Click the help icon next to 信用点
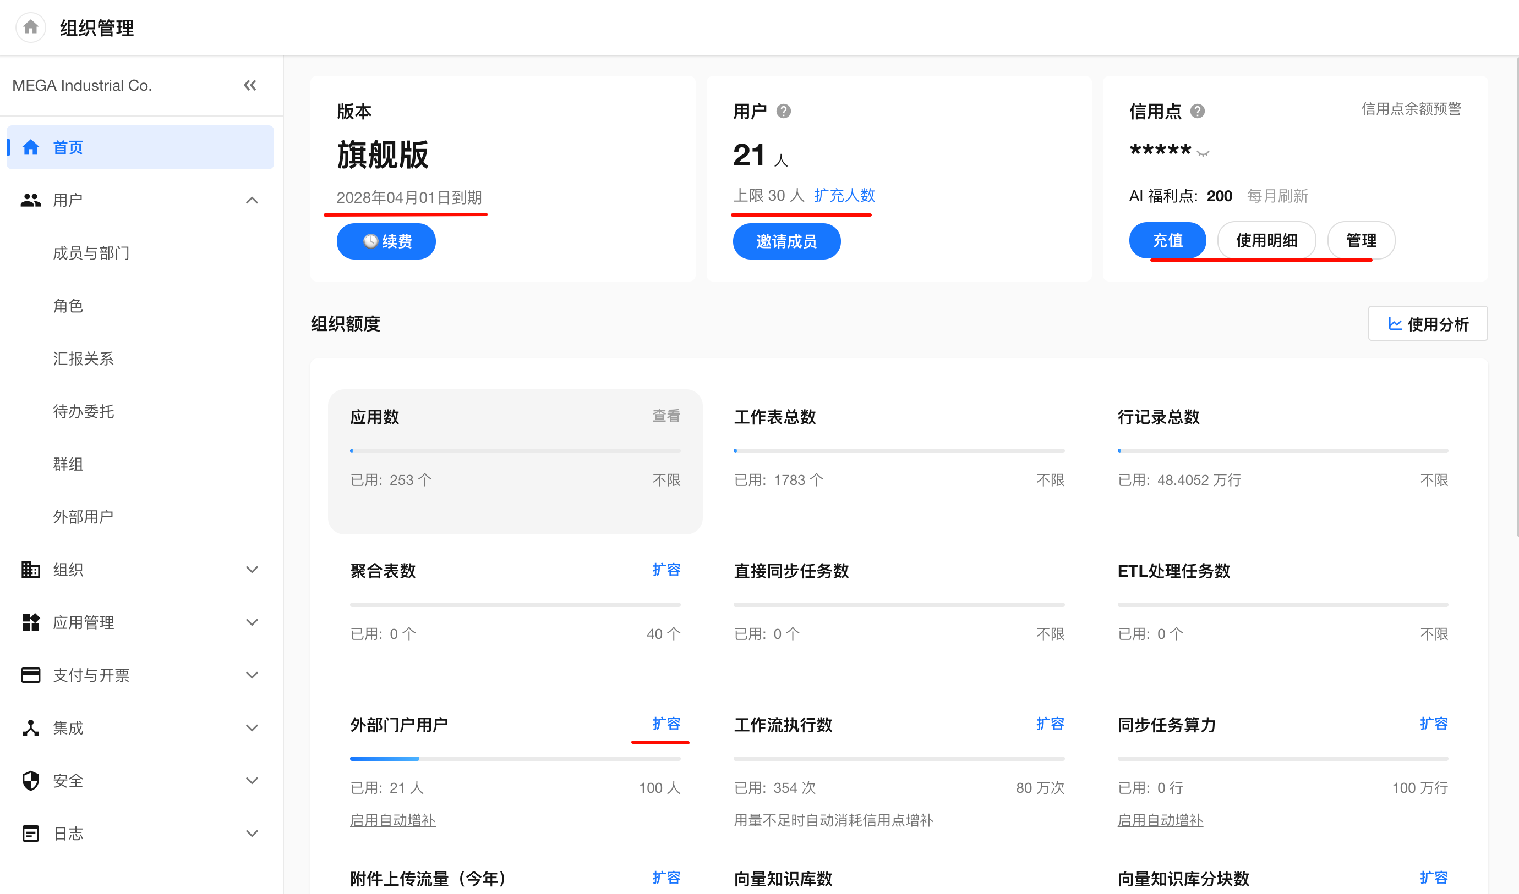 [1197, 112]
